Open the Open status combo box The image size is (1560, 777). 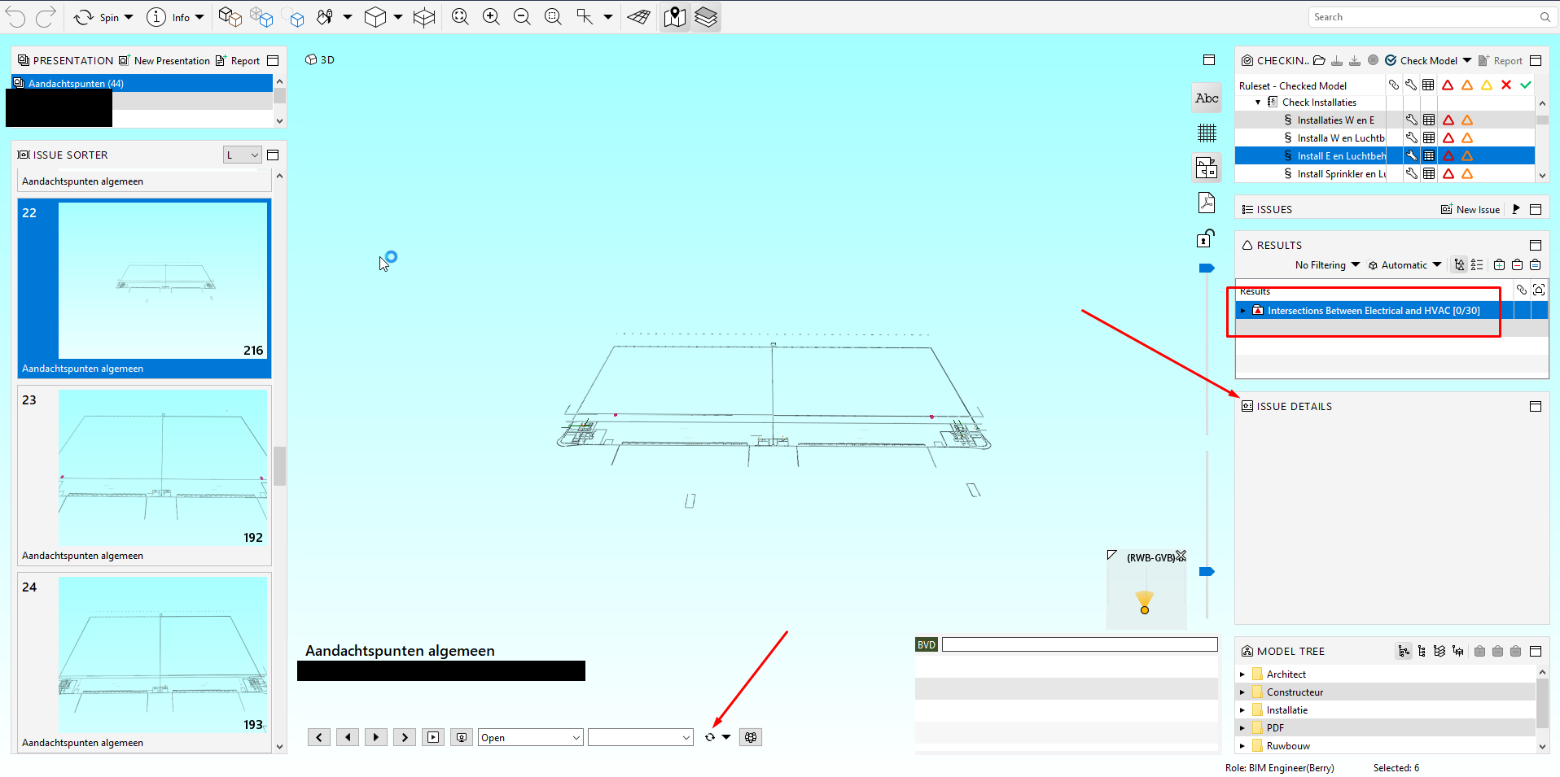click(530, 737)
